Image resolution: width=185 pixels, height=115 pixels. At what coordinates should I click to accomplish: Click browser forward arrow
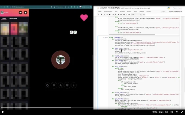[x=4, y=7]
